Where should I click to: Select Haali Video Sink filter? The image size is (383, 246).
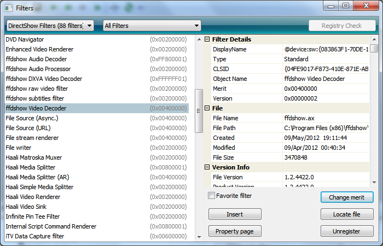(96, 207)
